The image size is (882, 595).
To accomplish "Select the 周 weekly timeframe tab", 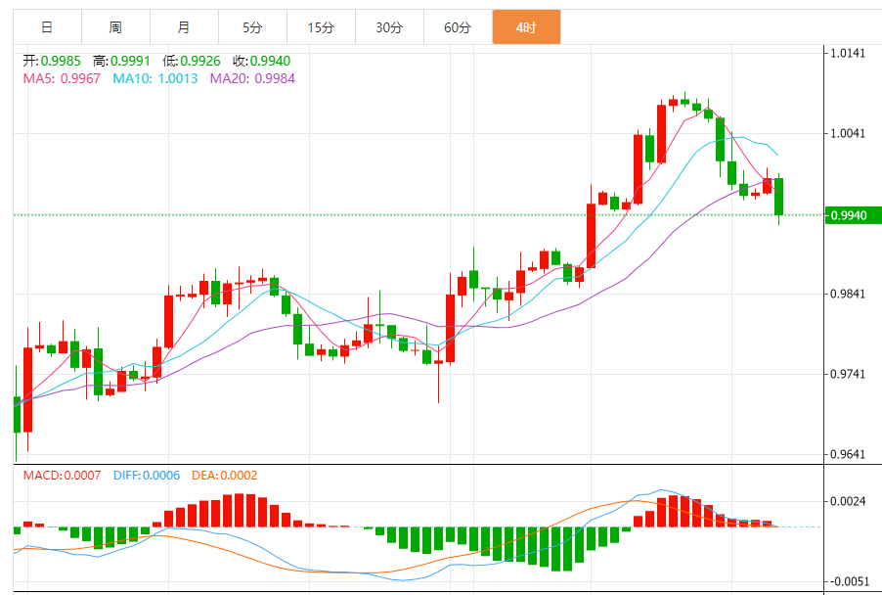I will (x=115, y=27).
